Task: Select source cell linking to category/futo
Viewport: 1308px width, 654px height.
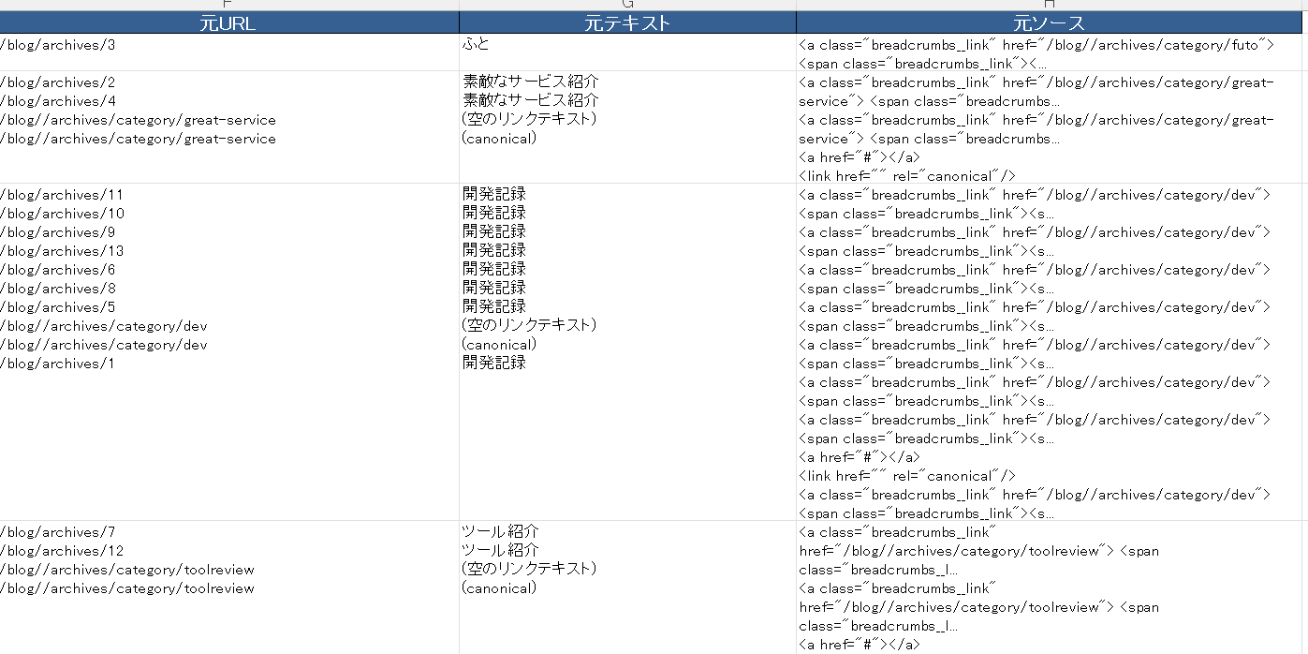Action: 1049,53
